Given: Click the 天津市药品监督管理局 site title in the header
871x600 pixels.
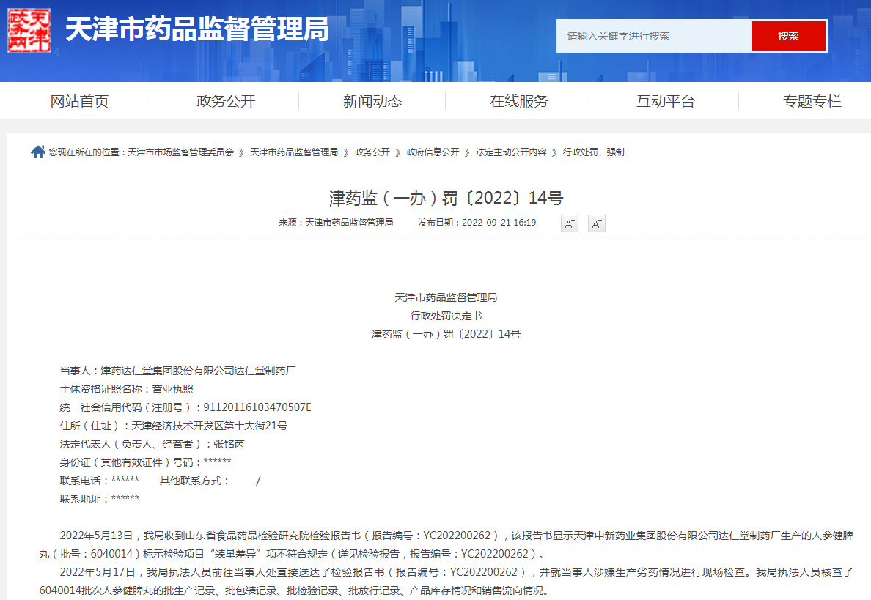Looking at the screenshot, I should pos(197,29).
